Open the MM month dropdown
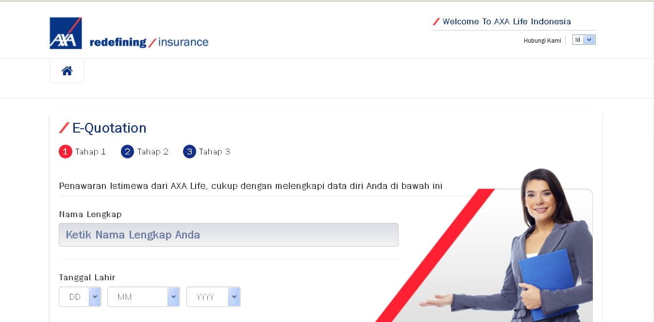Screen dimensions: 654x322 coord(143,297)
